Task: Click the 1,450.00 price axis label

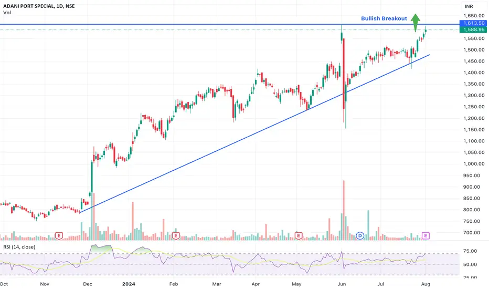Action: 474,61
